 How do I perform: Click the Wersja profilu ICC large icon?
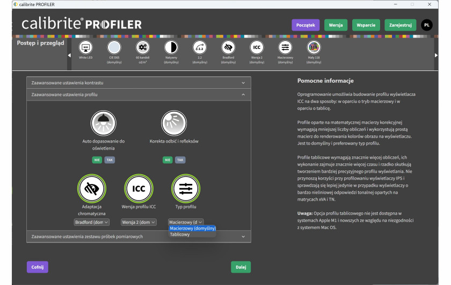(x=139, y=188)
